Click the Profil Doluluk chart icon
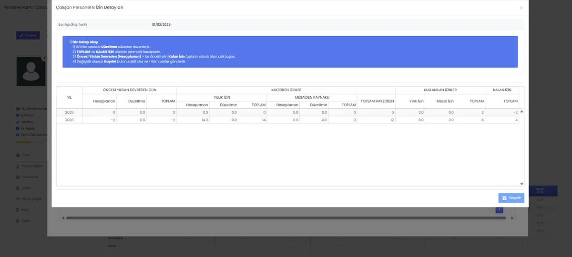The height and width of the screenshot is (257, 572). pyautogui.click(x=18, y=134)
